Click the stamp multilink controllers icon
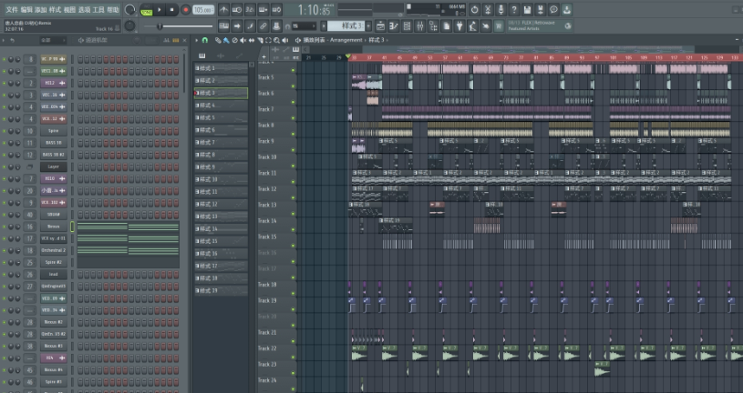743x393 pixels. coord(277,26)
